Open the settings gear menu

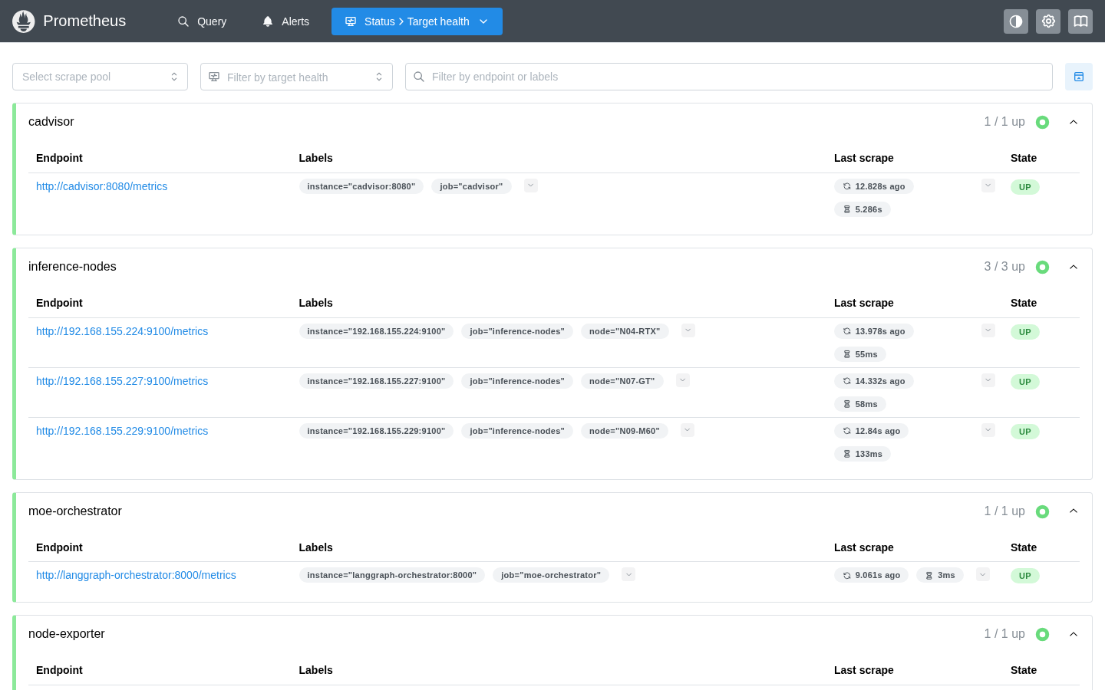(x=1048, y=21)
